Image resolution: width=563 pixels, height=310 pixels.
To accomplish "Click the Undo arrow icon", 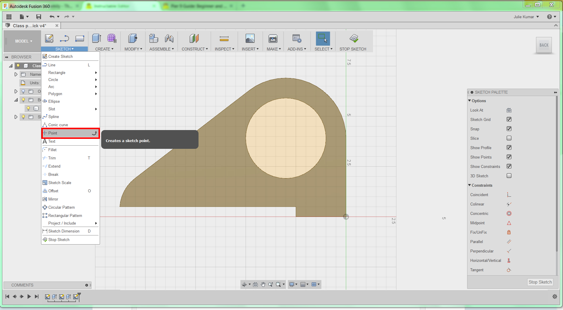I will pyautogui.click(x=52, y=17).
